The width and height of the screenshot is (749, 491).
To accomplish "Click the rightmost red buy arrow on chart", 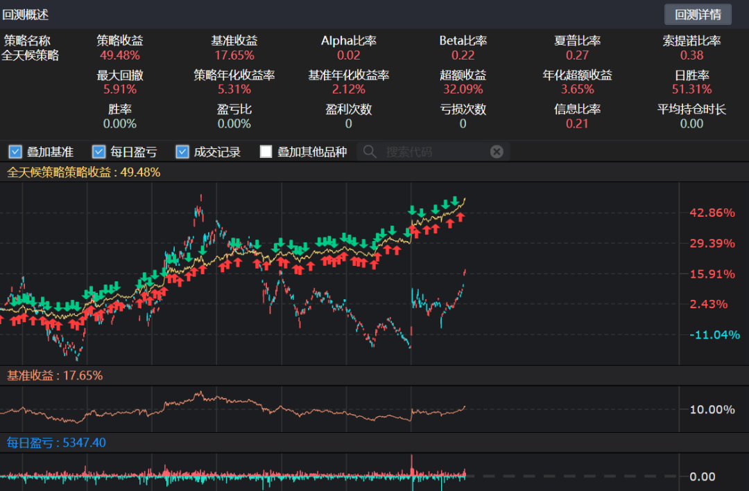I will 460,217.
